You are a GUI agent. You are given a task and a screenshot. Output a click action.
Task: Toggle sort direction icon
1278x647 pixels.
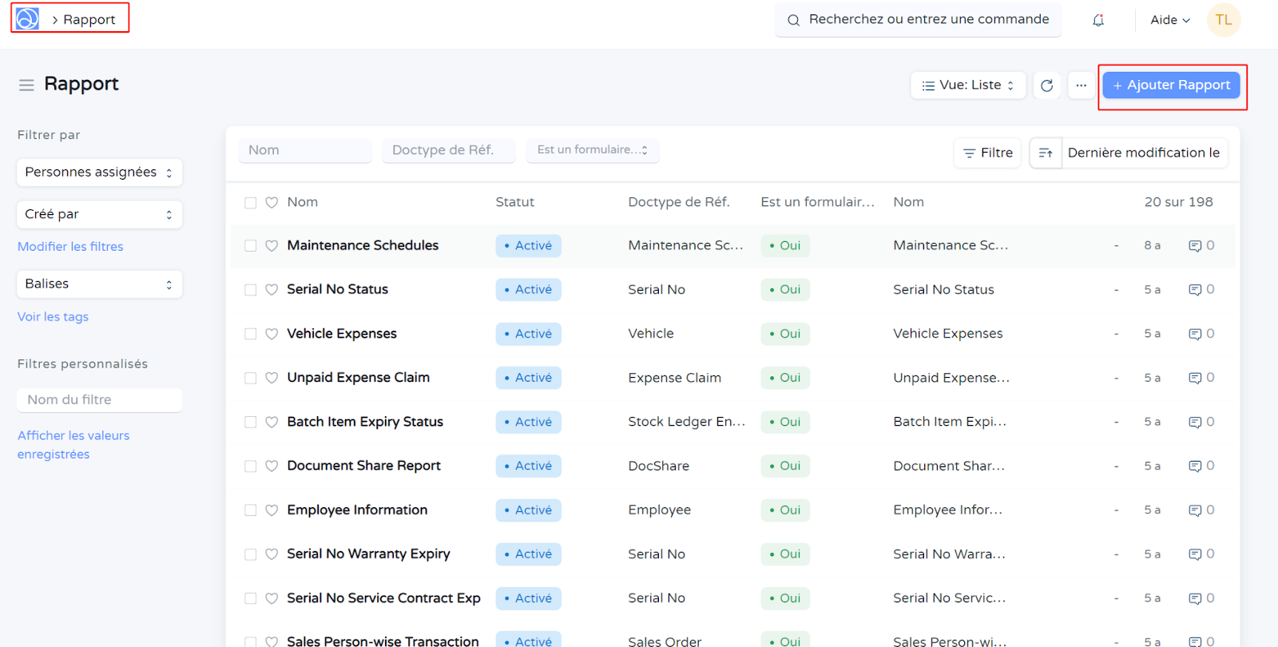1045,153
